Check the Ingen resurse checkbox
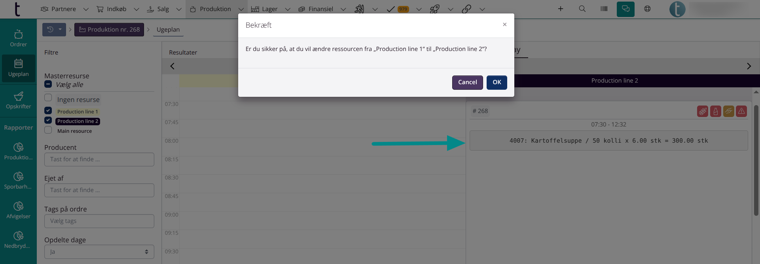 [x=48, y=98]
